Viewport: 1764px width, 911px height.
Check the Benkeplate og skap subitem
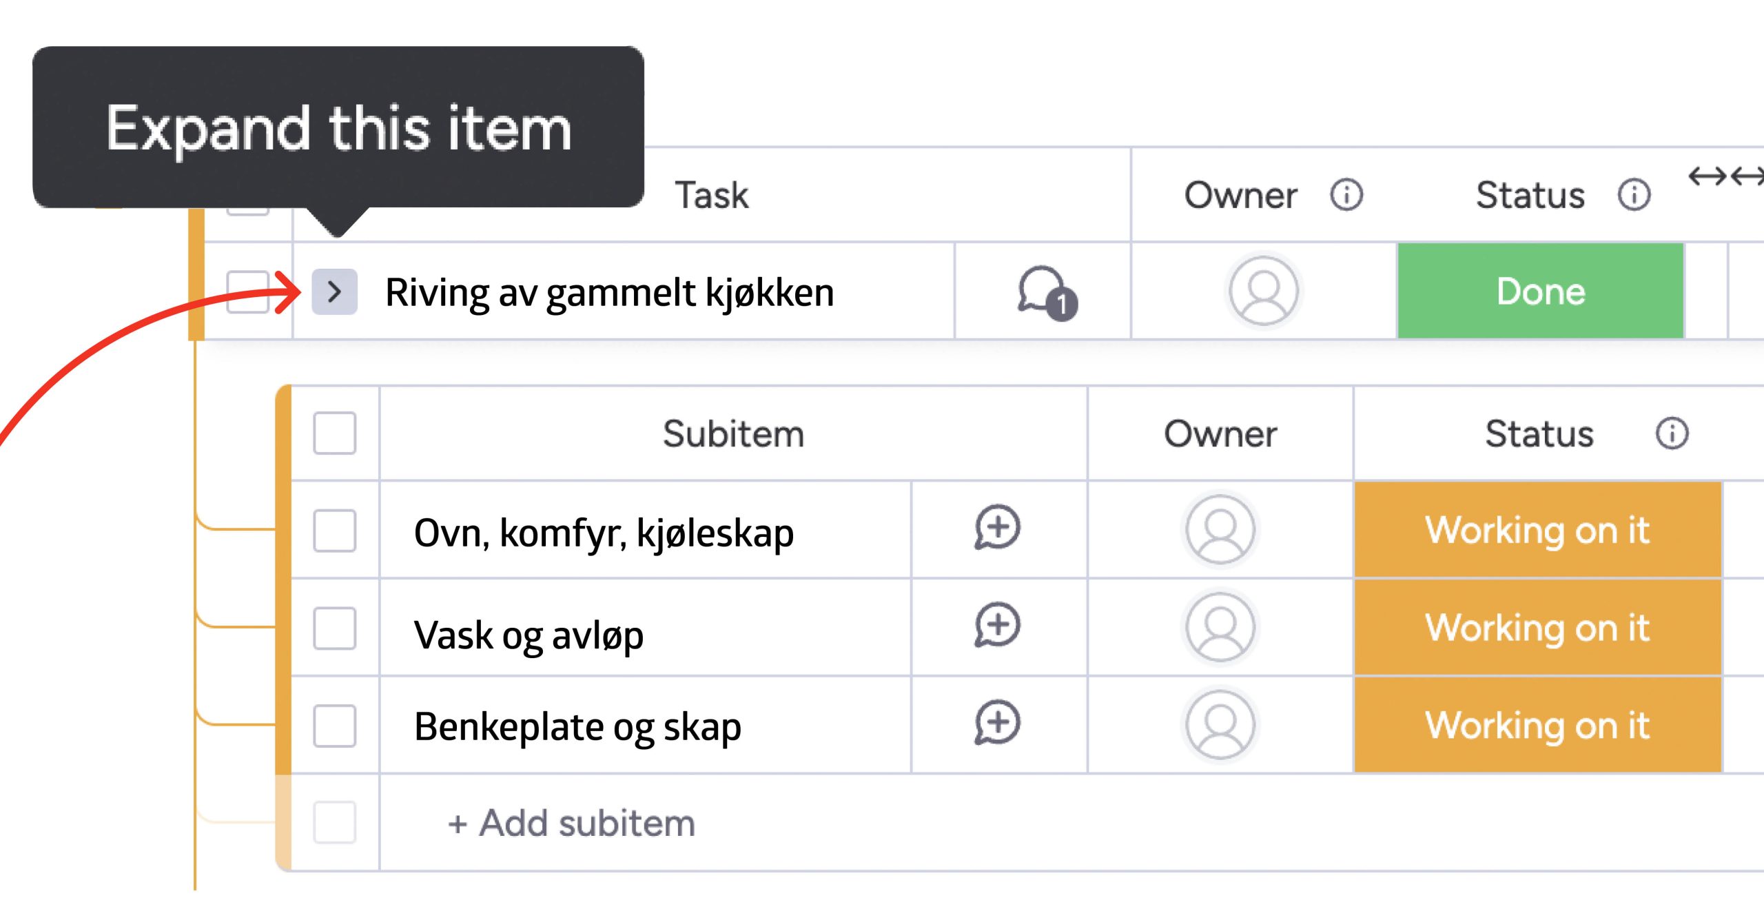[x=334, y=726]
